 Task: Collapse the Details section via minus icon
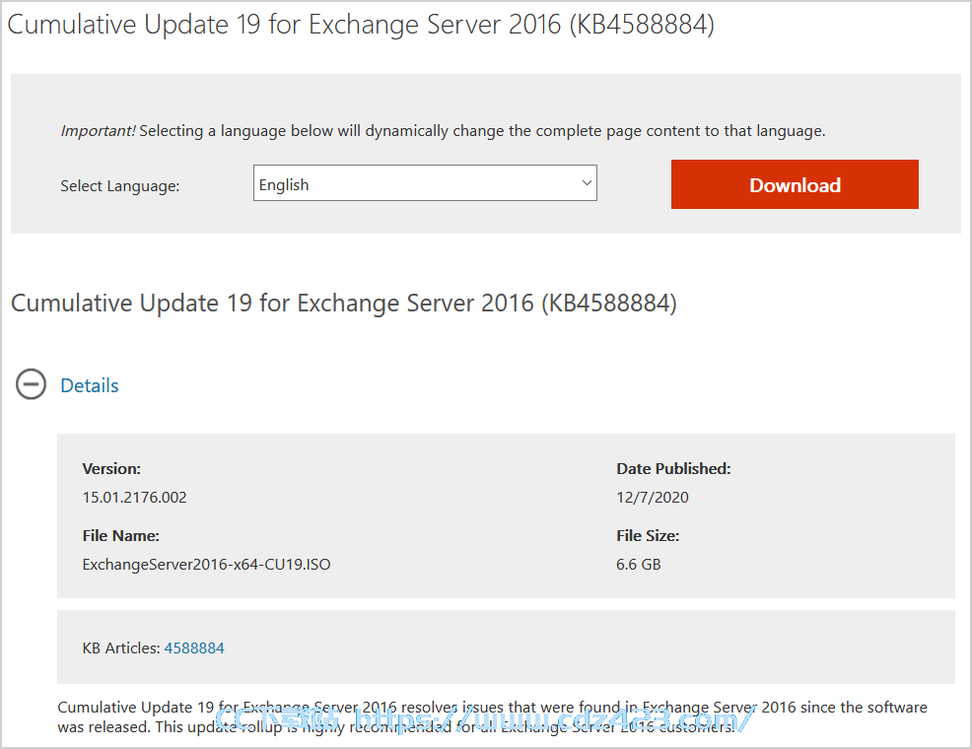31,384
